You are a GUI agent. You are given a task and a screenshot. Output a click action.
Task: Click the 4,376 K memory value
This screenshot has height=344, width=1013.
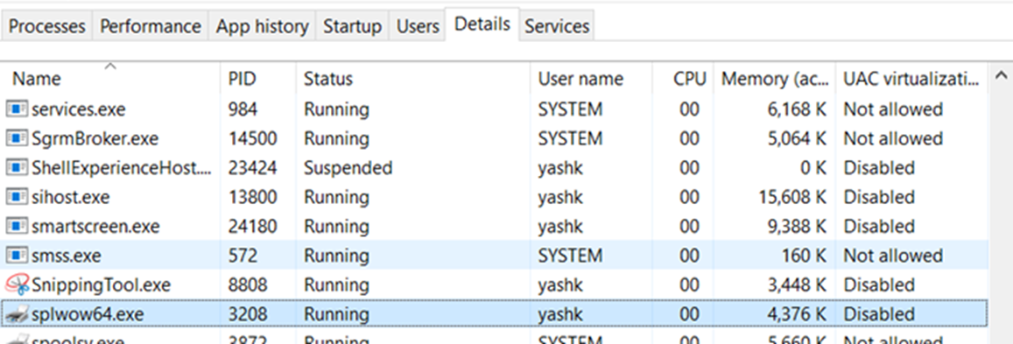[796, 314]
